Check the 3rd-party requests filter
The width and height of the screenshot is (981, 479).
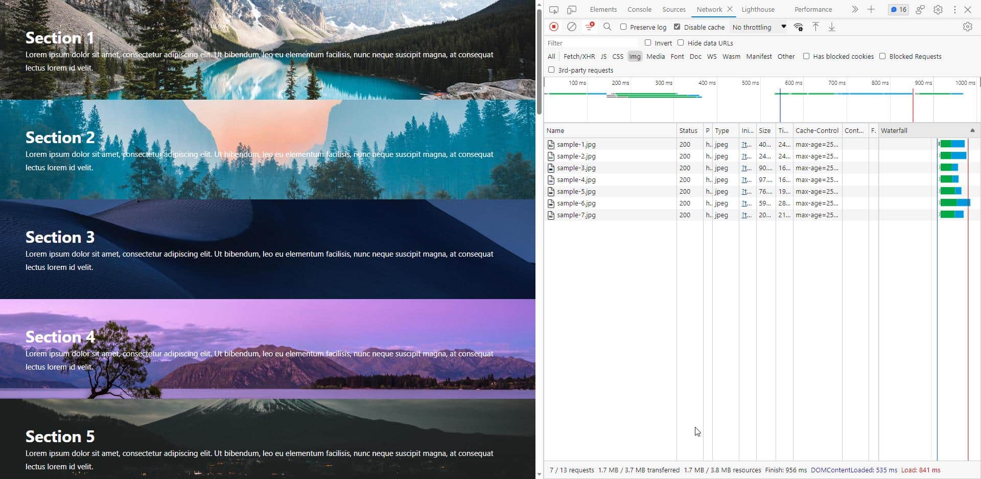[x=552, y=70]
